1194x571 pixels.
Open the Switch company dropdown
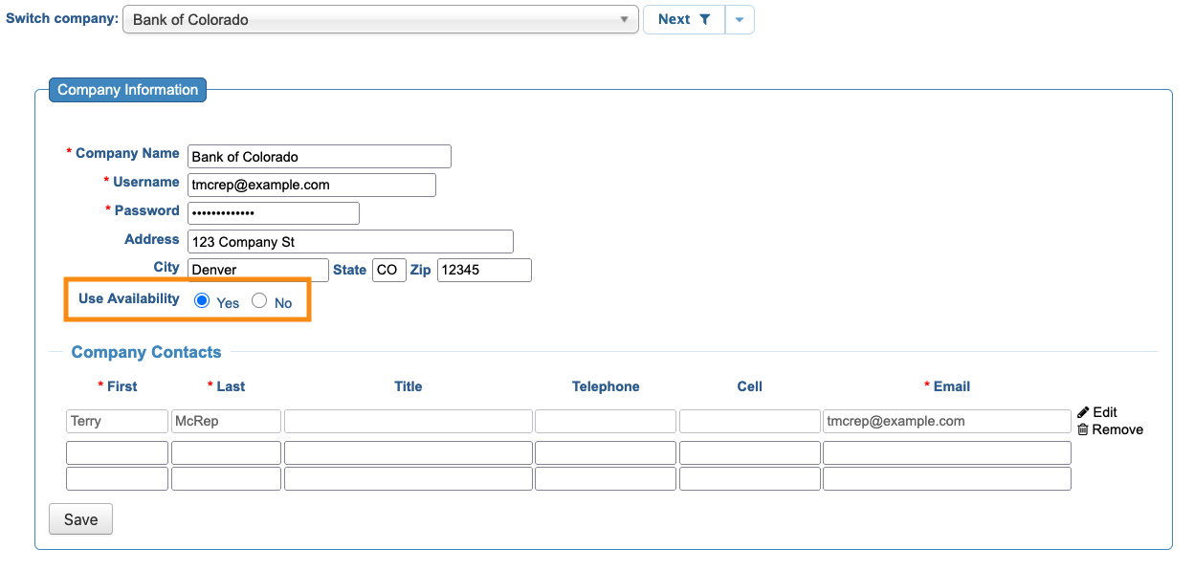pos(381,19)
